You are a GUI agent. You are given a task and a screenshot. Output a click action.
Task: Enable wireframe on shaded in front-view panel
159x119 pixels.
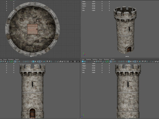pyautogui.click(x=37, y=61)
